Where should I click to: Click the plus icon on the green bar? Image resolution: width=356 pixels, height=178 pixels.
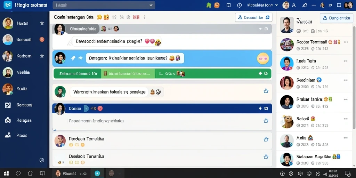(260, 74)
